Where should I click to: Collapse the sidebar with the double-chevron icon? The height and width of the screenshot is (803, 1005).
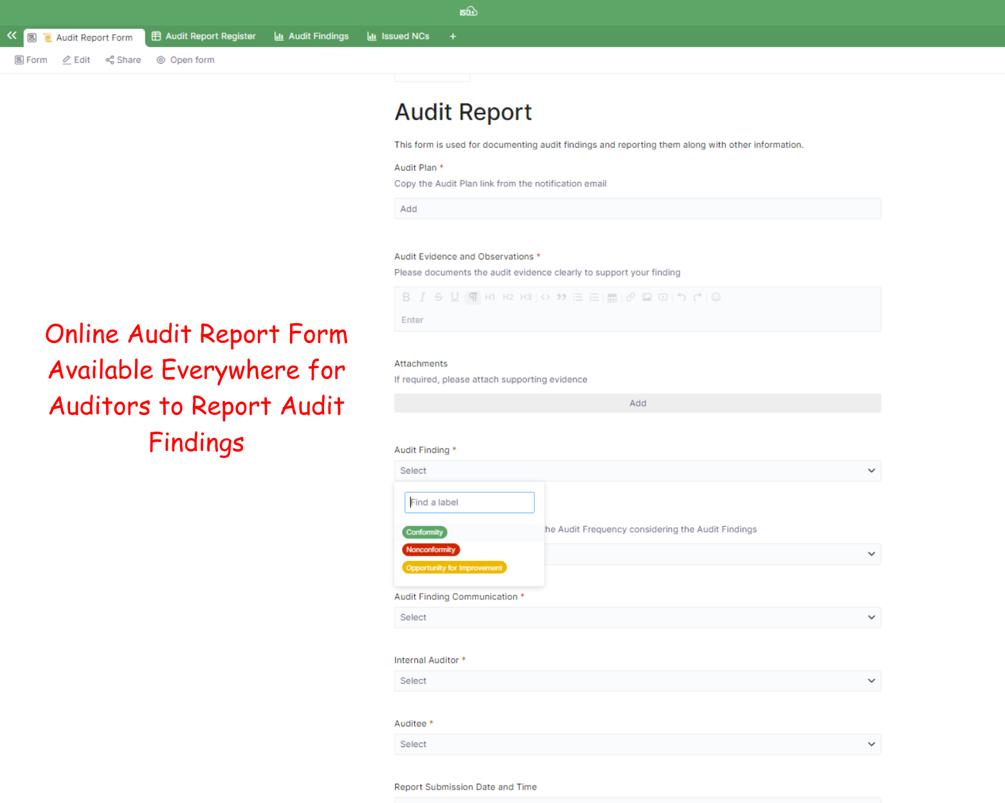click(x=12, y=36)
